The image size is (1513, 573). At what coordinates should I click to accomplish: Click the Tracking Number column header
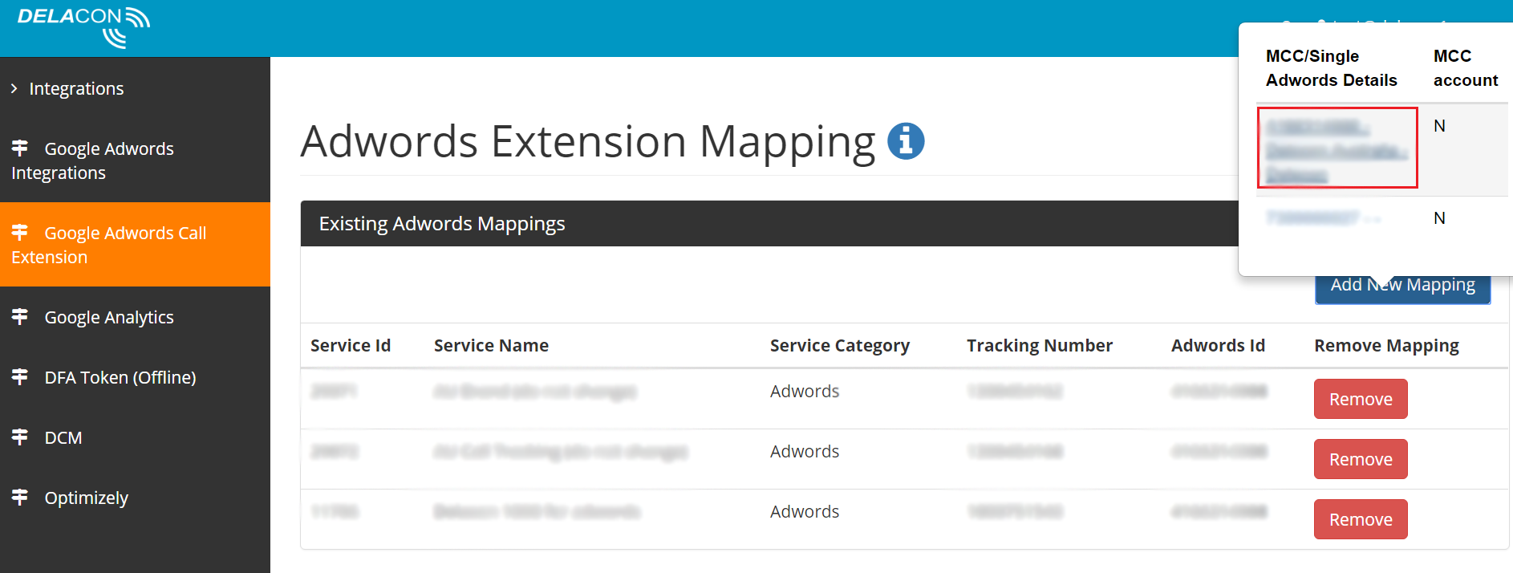coord(1040,346)
